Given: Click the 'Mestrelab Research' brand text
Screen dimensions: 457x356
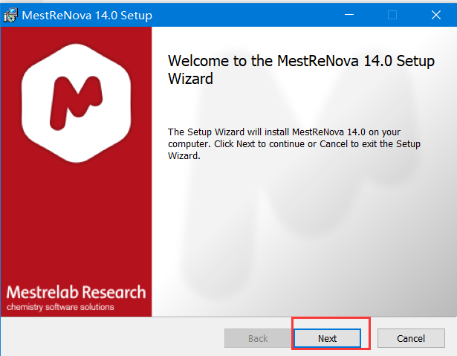Looking at the screenshot, I should [x=76, y=291].
